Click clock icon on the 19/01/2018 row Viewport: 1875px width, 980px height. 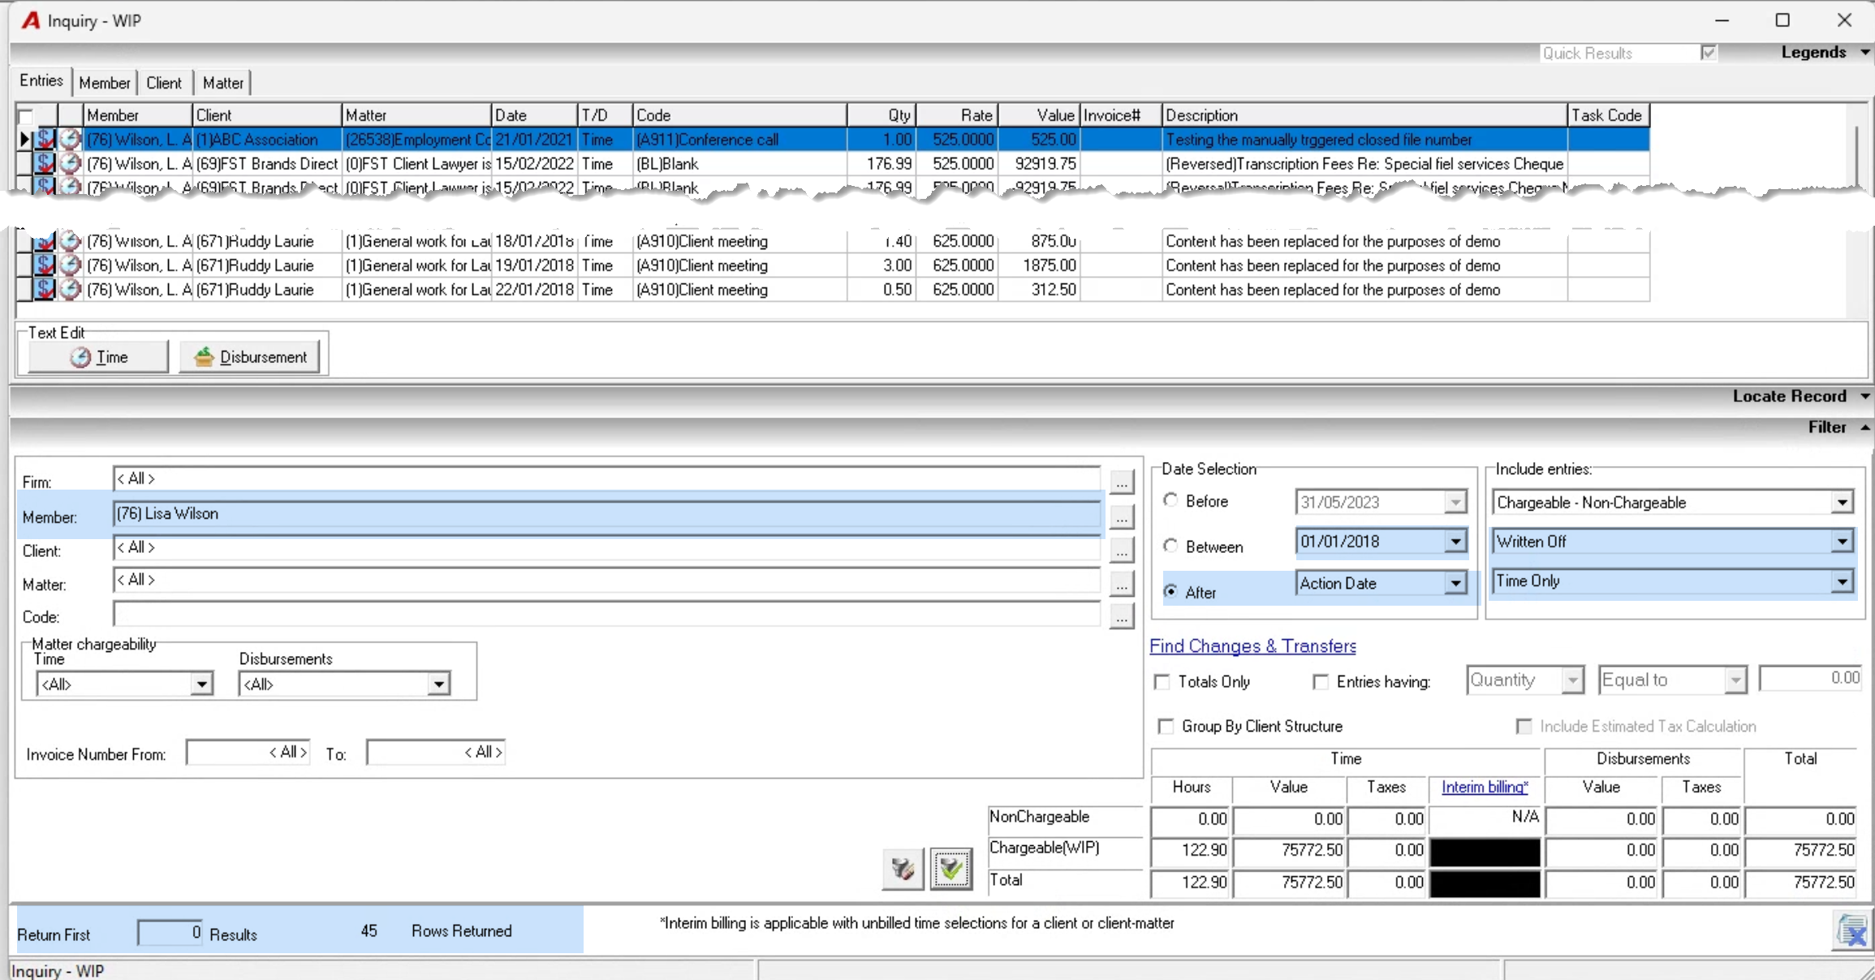(71, 266)
